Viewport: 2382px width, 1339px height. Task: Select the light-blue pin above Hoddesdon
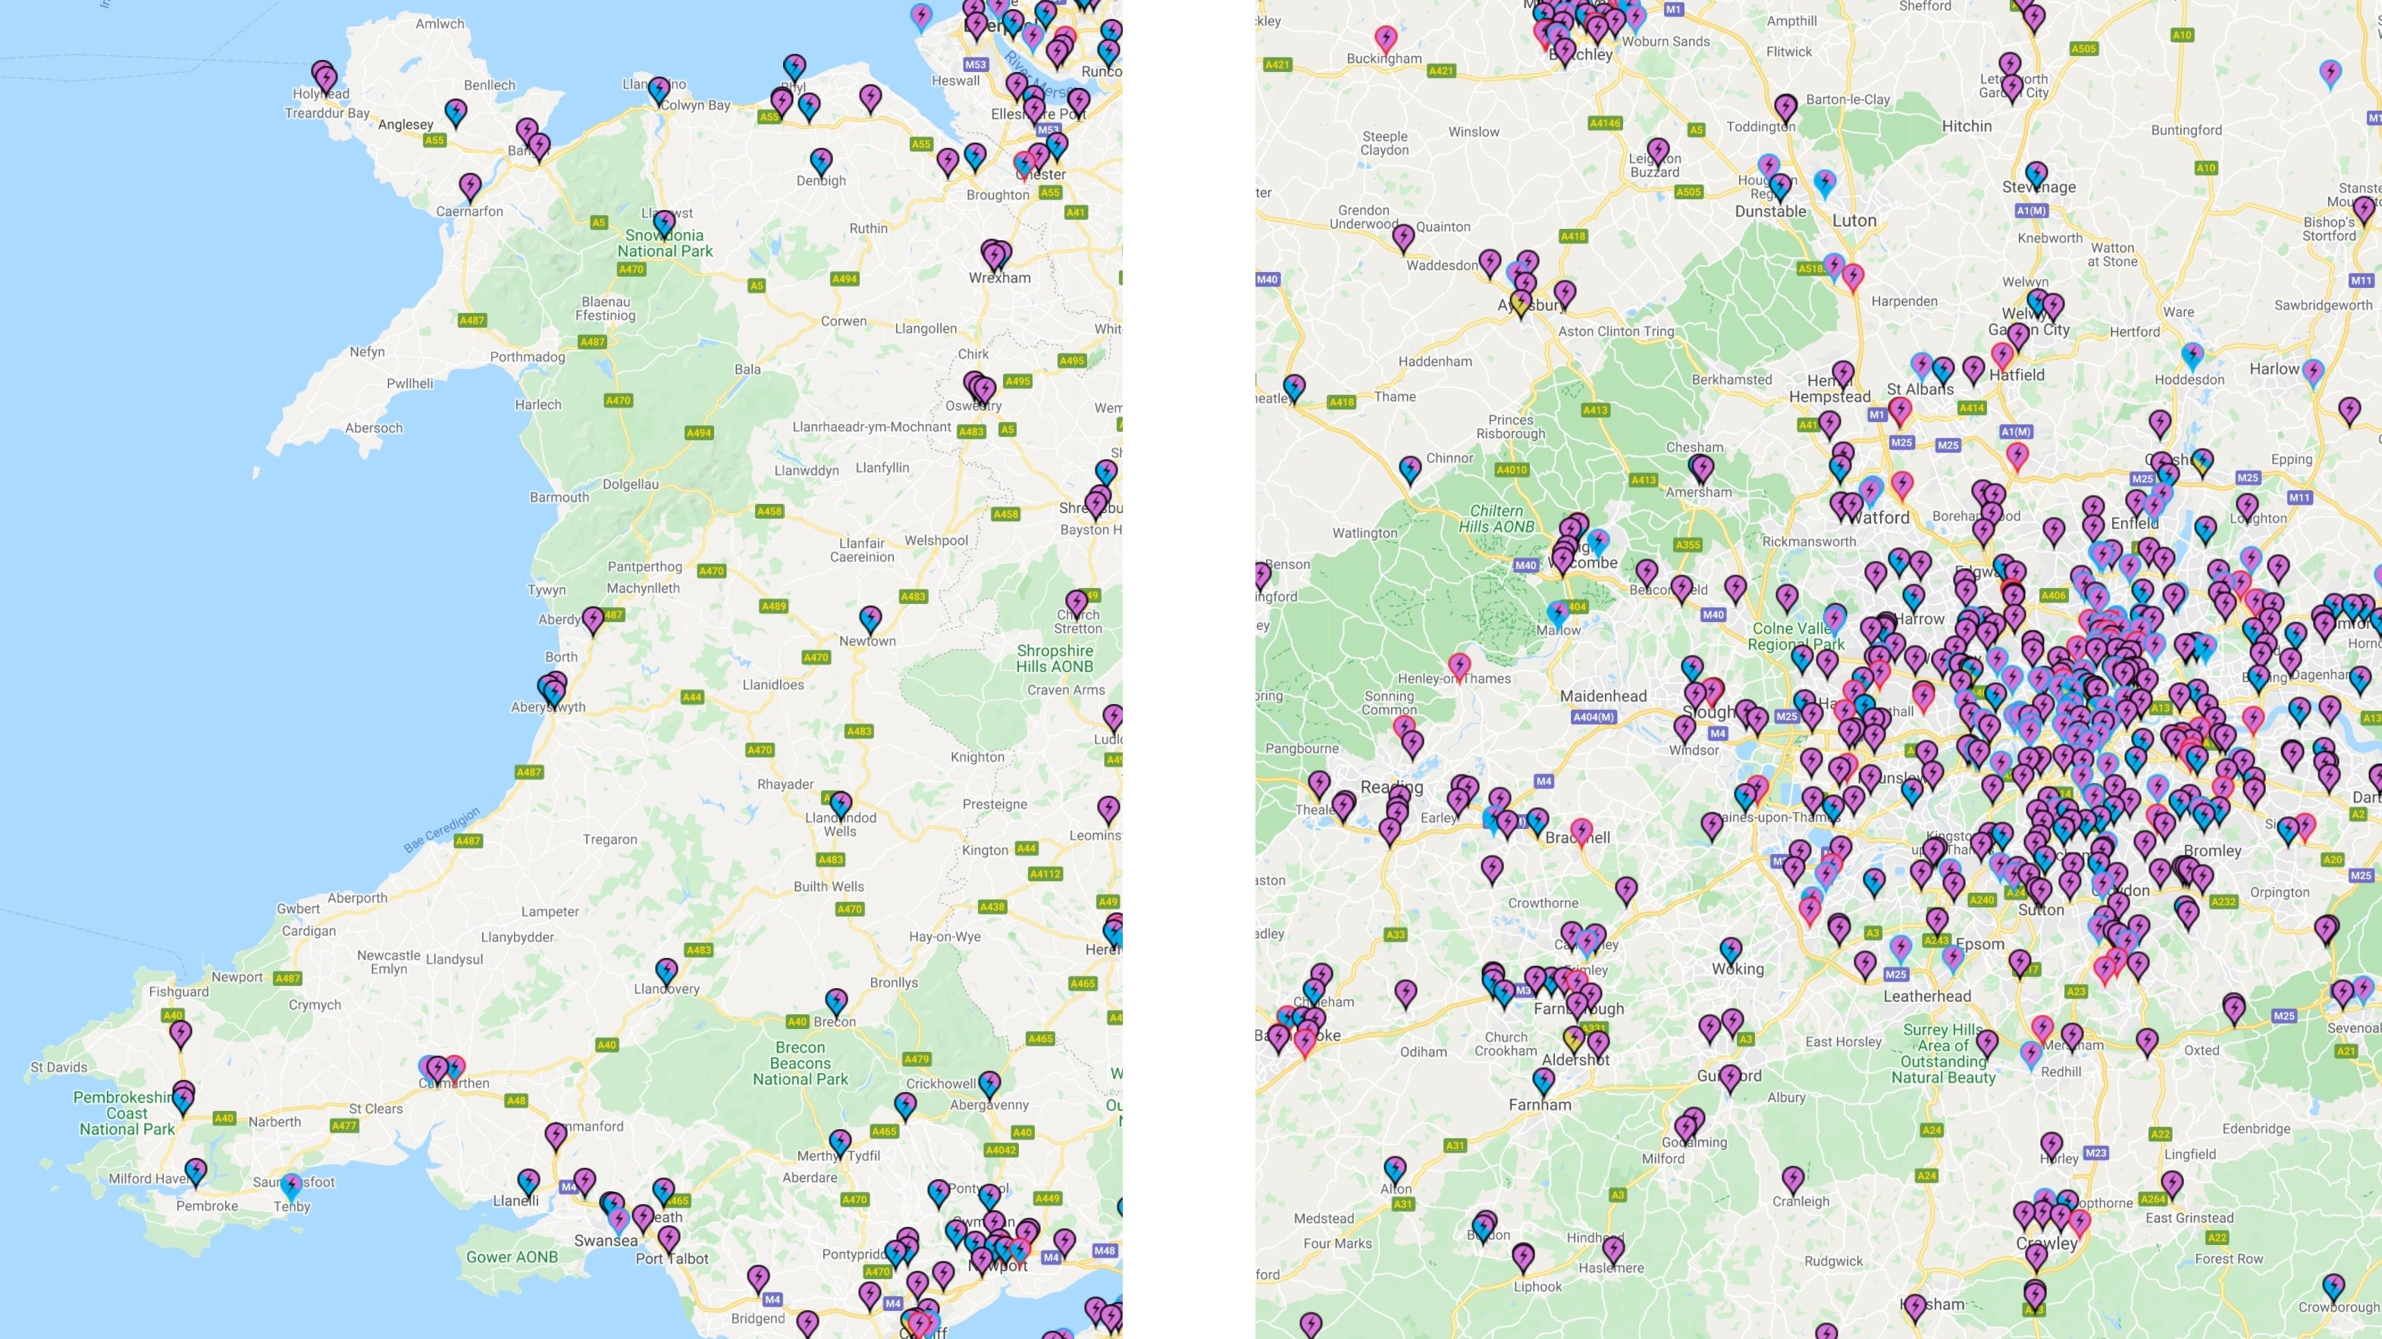2192,355
